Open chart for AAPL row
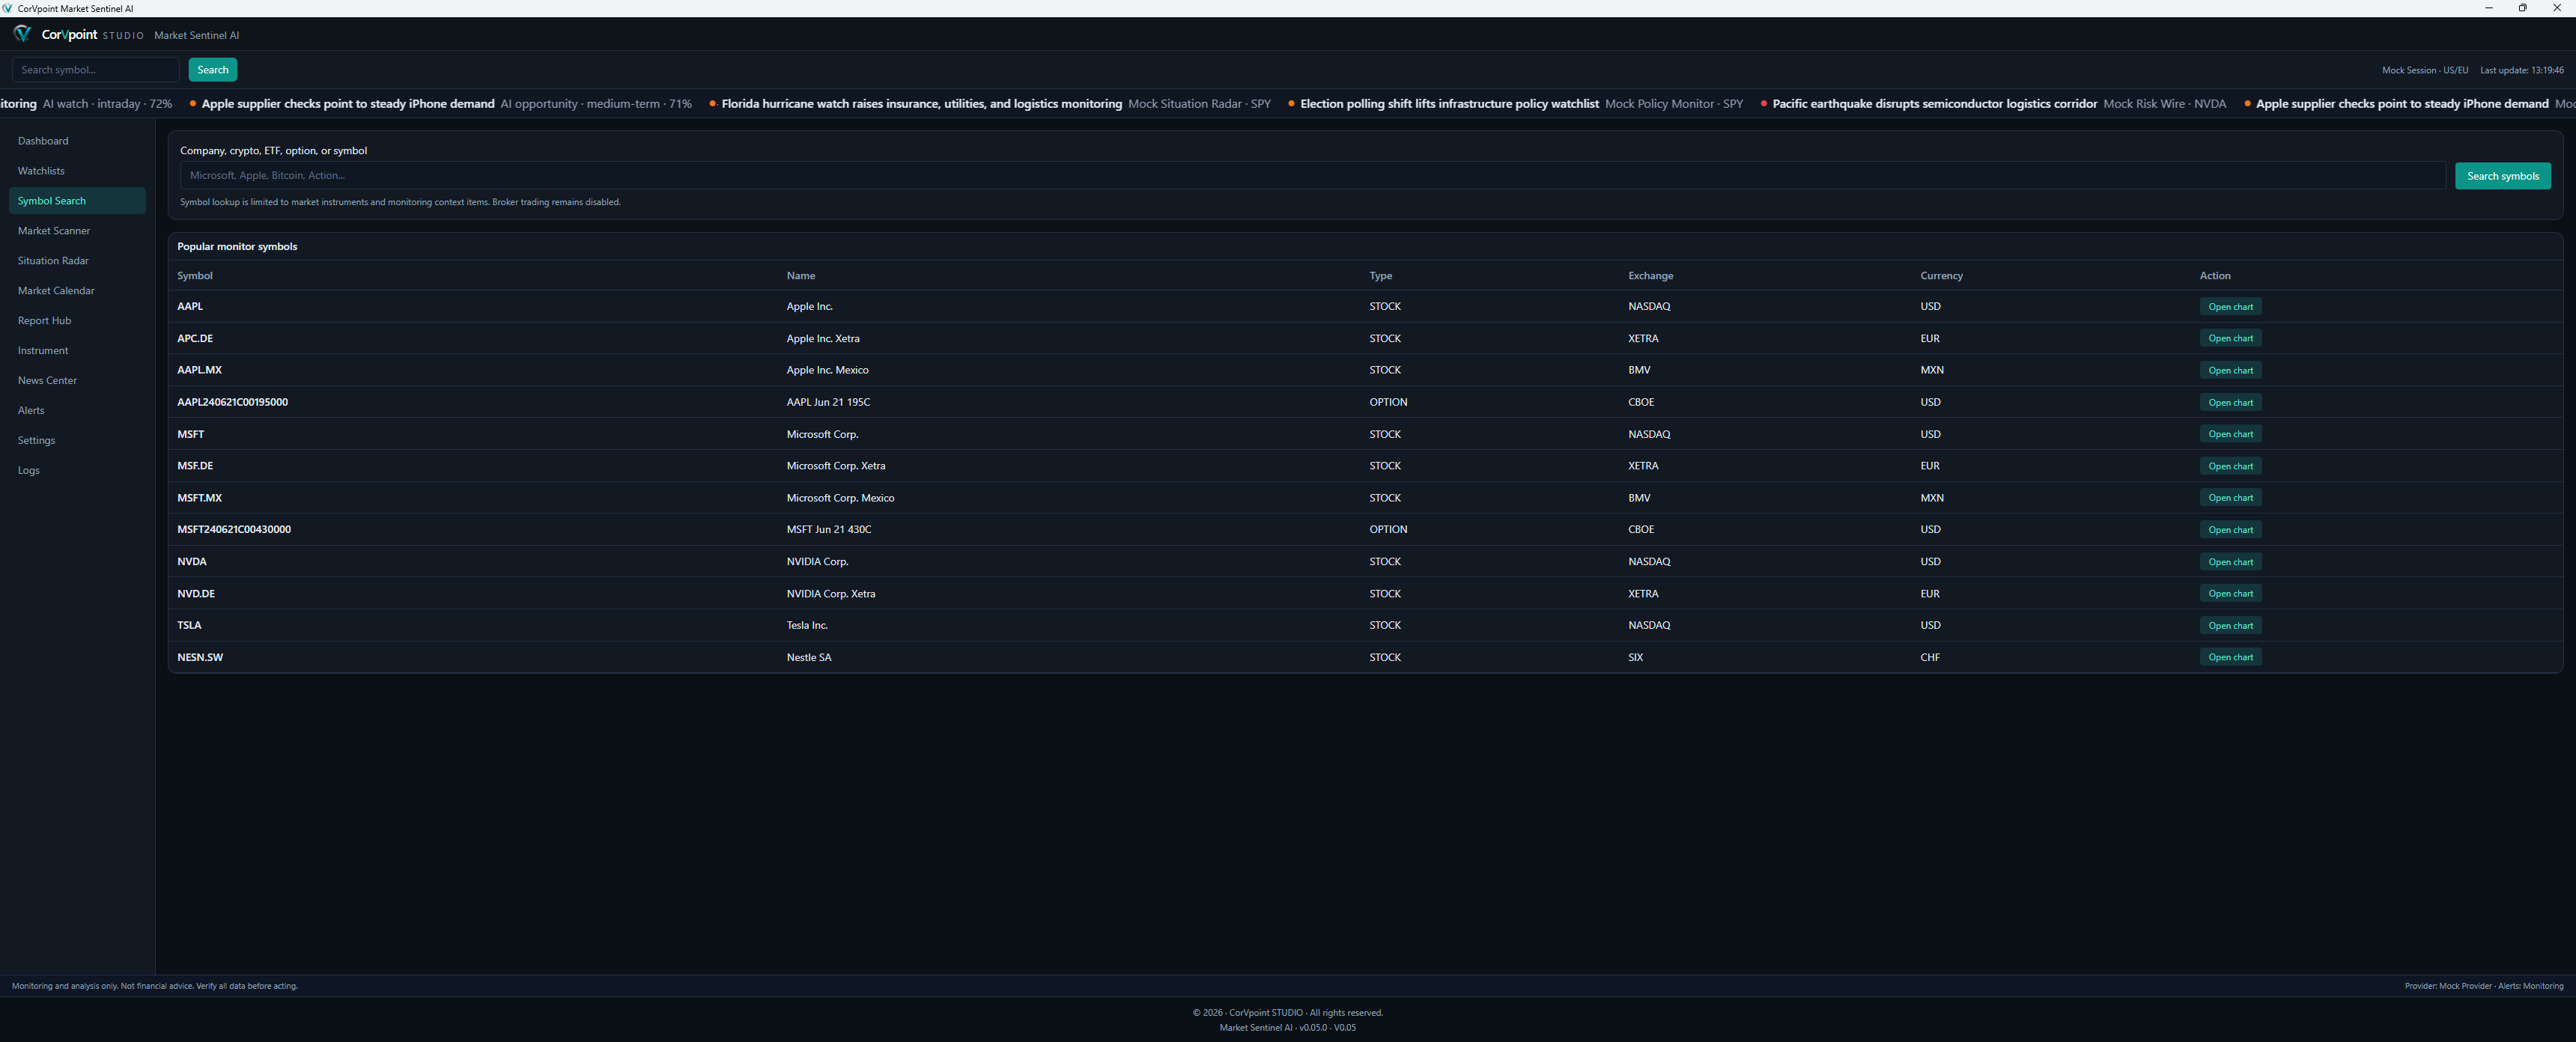The height and width of the screenshot is (1042, 2576). 2230,306
